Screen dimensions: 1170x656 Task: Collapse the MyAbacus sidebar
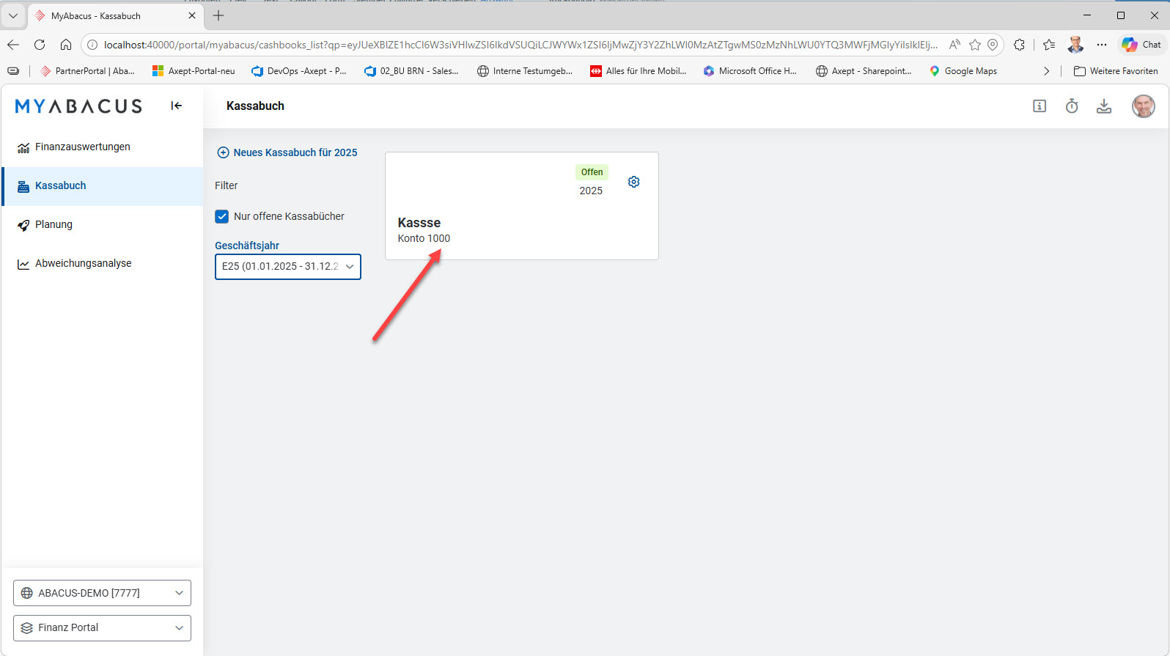tap(176, 106)
